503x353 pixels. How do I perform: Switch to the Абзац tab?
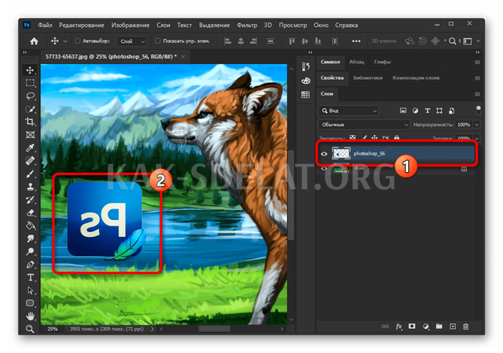[356, 62]
